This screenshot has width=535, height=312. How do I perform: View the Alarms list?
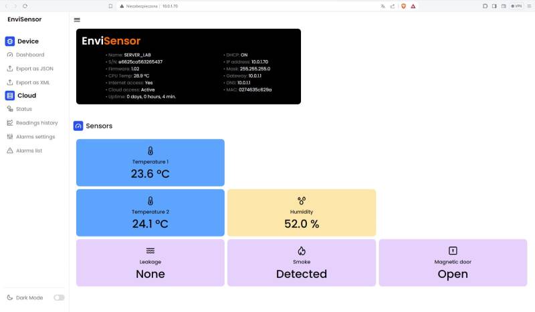(x=29, y=151)
